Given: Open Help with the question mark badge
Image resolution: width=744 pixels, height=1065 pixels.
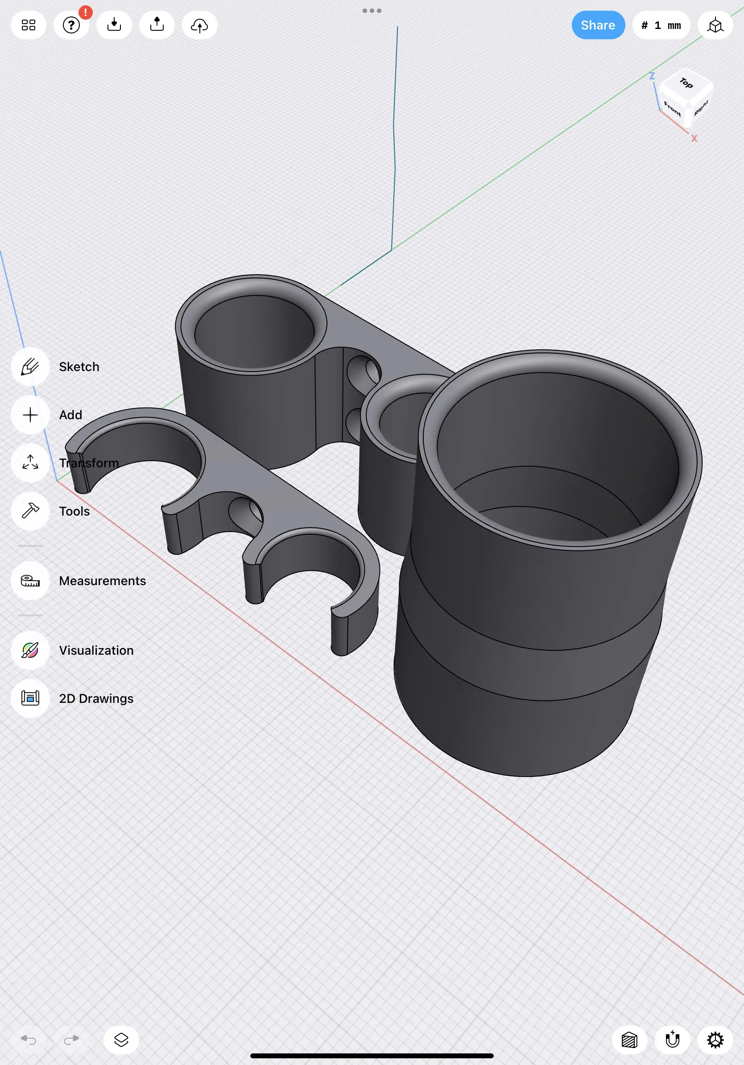Looking at the screenshot, I should click(71, 25).
